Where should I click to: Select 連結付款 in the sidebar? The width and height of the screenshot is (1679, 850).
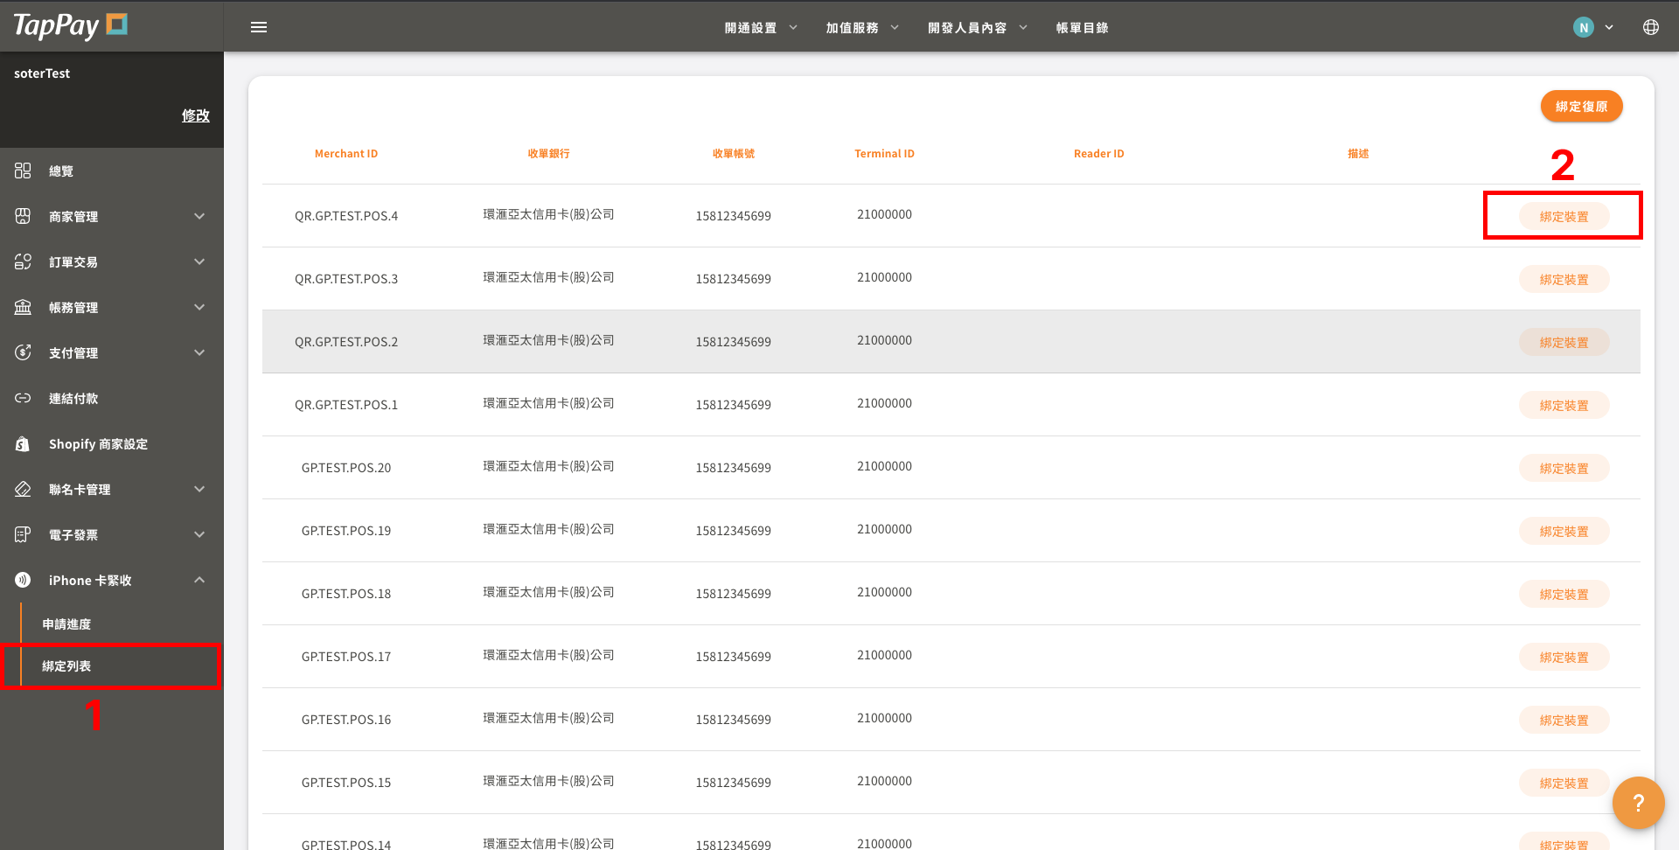click(x=112, y=398)
